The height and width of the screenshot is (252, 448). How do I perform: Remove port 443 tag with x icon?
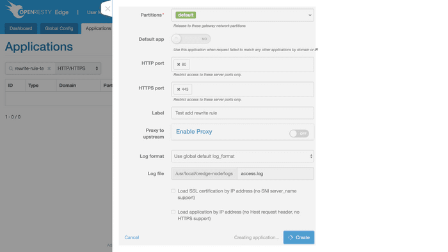pyautogui.click(x=179, y=90)
